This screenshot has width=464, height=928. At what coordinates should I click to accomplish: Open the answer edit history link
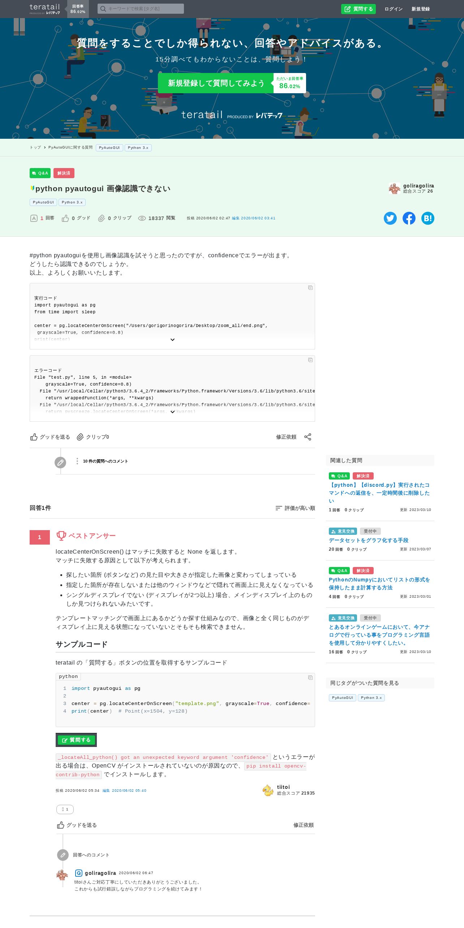point(124,791)
